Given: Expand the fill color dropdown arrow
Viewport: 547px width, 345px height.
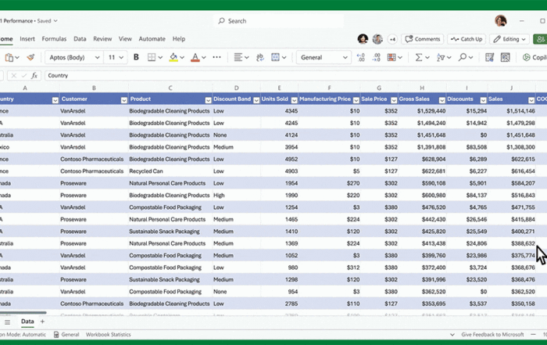Looking at the screenshot, I should tap(182, 58).
